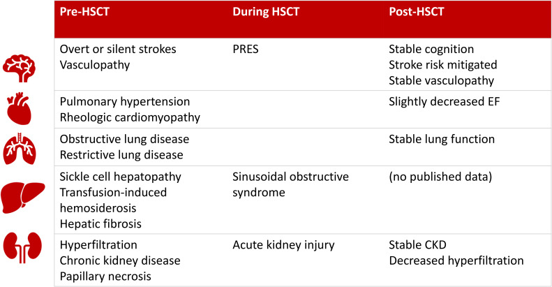
Task: Click the Sinusoidal obstructive syndrome entry
Action: (290, 184)
